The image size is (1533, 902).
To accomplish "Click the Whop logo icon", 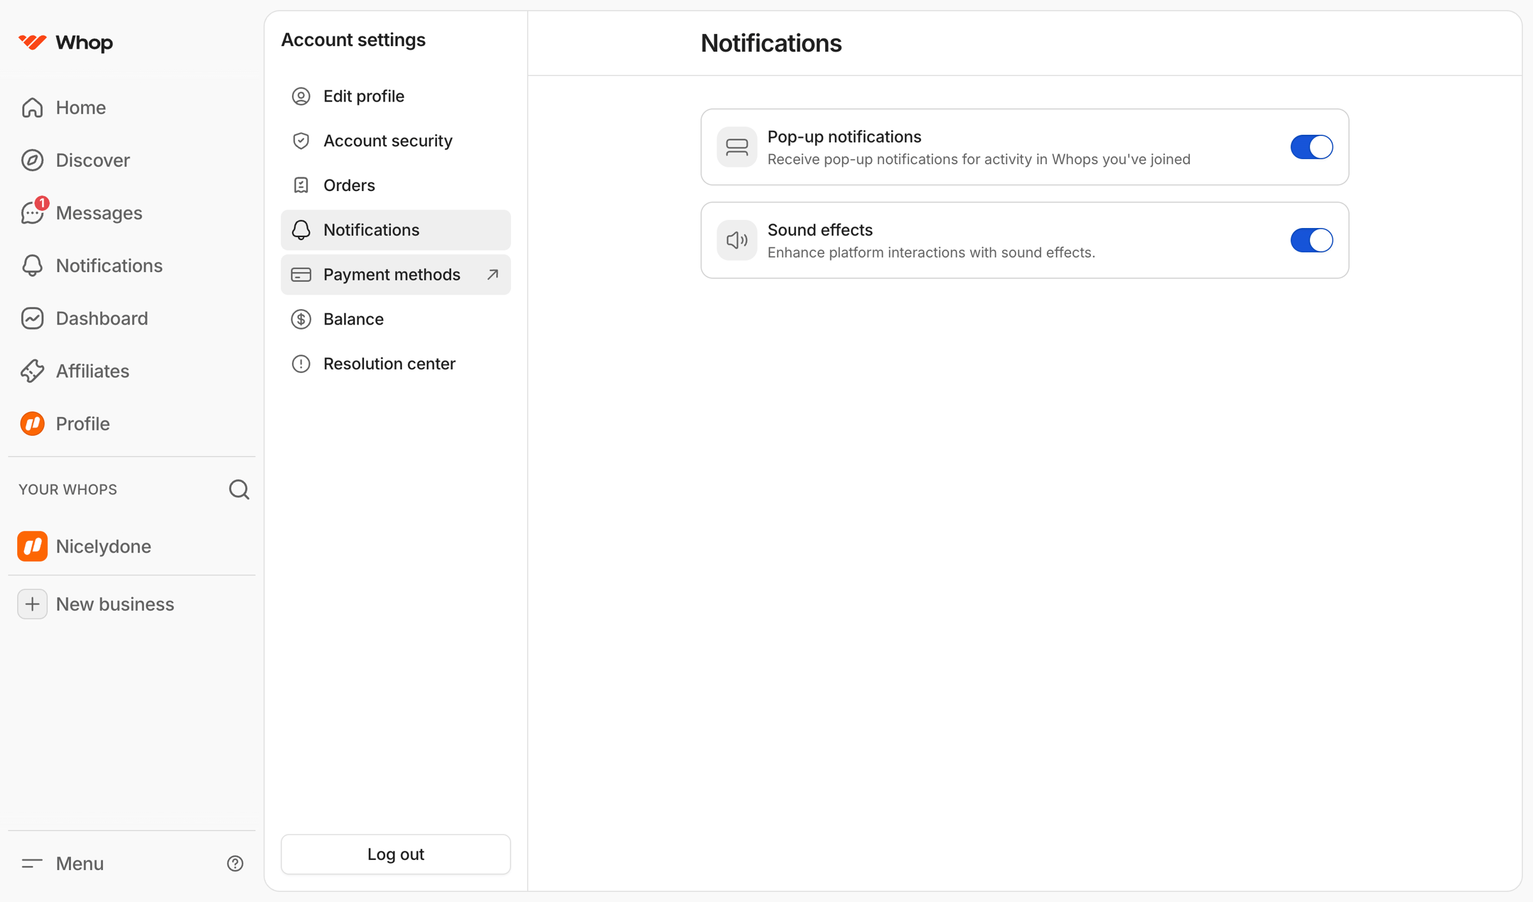I will [32, 43].
